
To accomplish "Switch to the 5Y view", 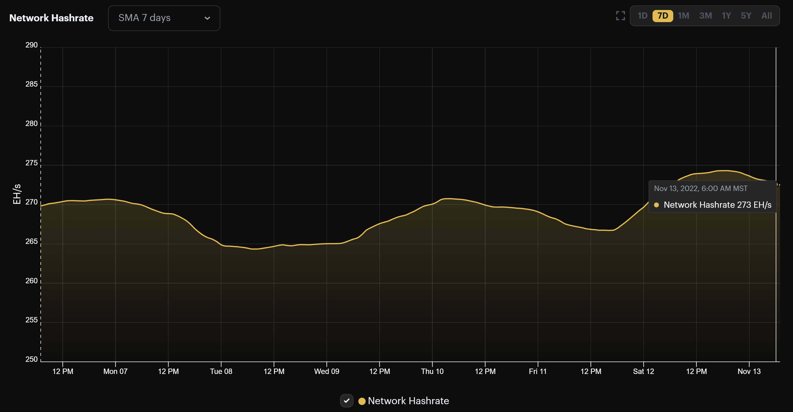I will click(x=746, y=16).
